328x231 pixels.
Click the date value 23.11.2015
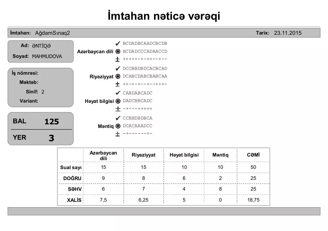[288, 33]
